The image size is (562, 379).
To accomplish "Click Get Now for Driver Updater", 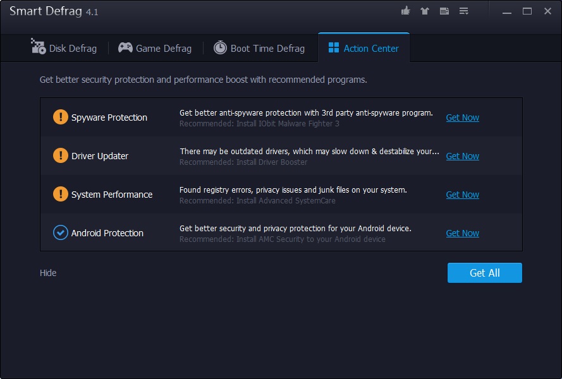I will pos(462,156).
